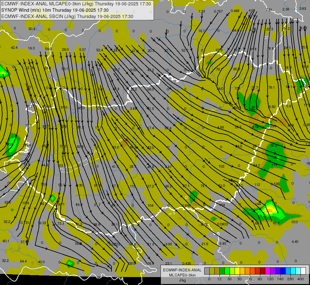Click the olive swatch right of legend gray
The width and height of the screenshot is (310, 285).
(x=212, y=271)
